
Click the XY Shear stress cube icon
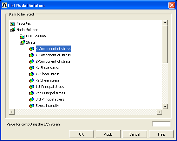pos(31,68)
